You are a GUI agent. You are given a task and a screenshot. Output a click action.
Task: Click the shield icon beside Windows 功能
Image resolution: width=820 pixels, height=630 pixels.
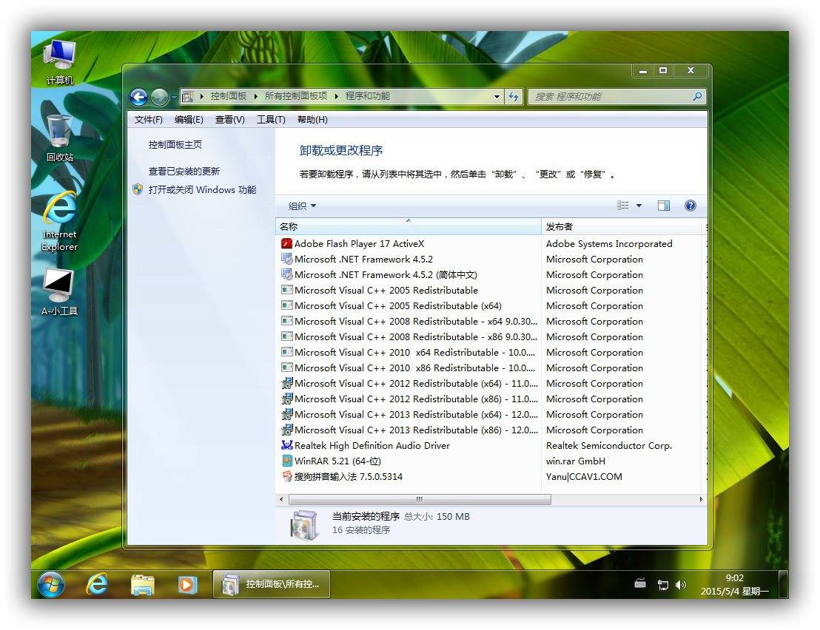[x=138, y=189]
